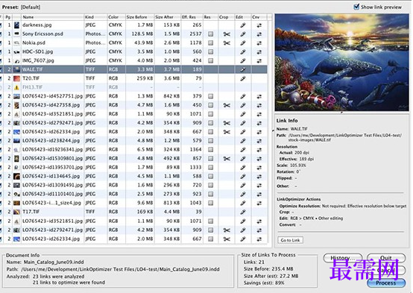Click the whale link preview image
The height and width of the screenshot is (293, 413).
tap(341, 63)
